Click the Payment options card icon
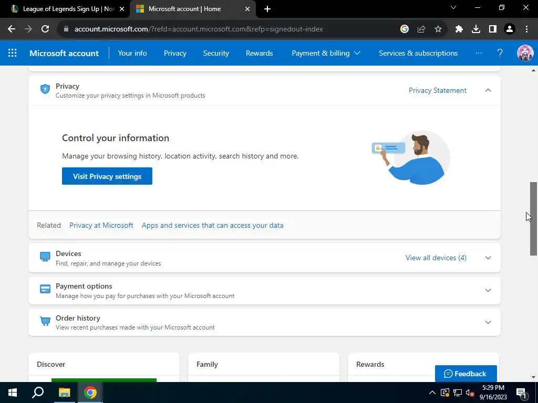The width and height of the screenshot is (538, 403). click(45, 289)
